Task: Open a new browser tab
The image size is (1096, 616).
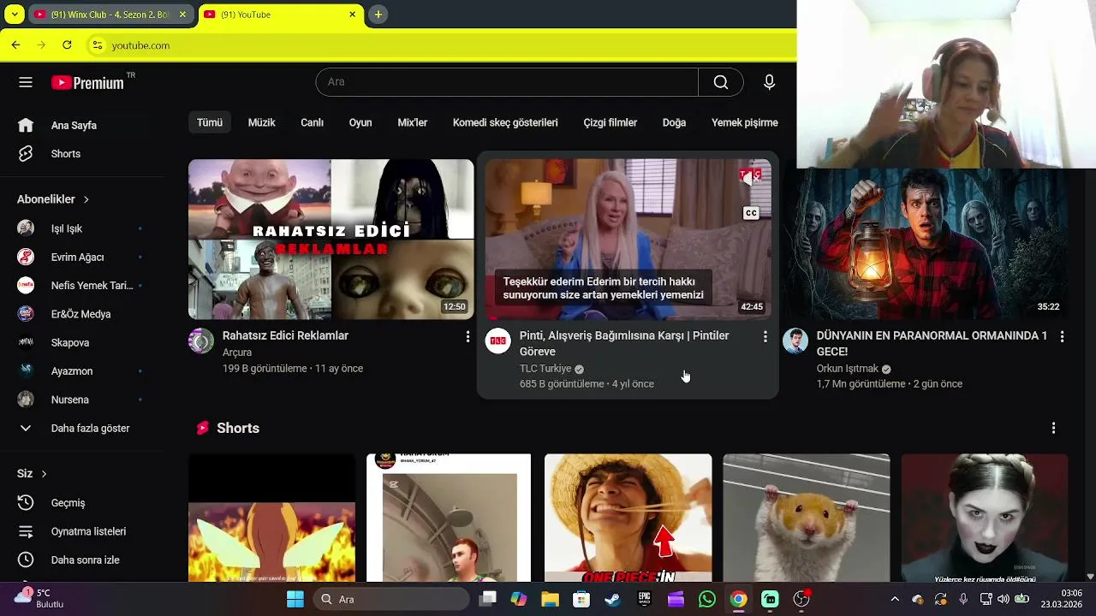Action: point(378,15)
